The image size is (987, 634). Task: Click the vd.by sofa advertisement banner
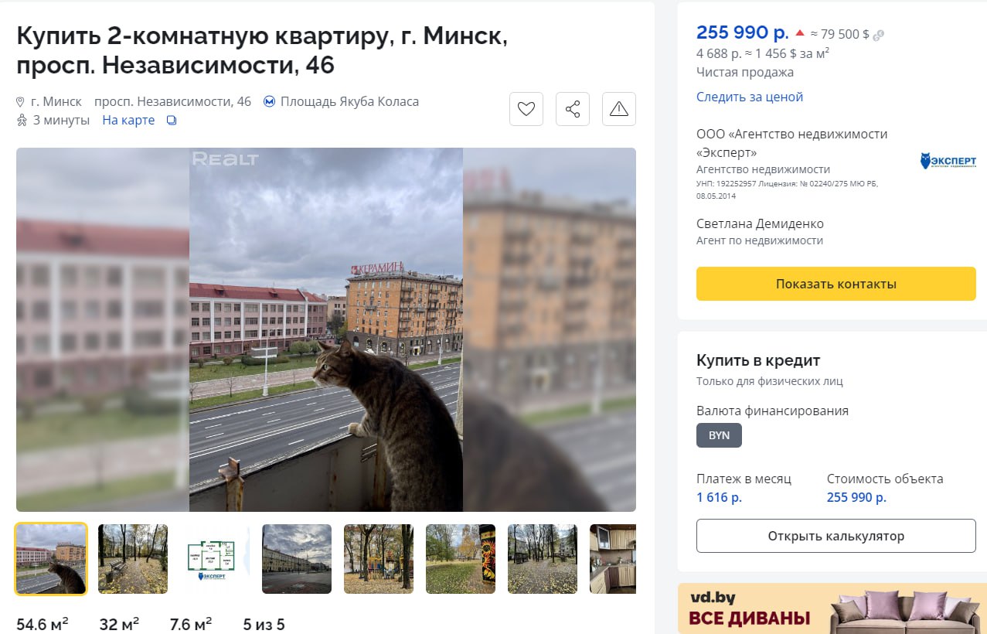pyautogui.click(x=832, y=608)
